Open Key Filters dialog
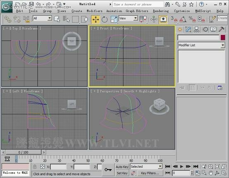This screenshot has height=178, width=229. [x=150, y=173]
